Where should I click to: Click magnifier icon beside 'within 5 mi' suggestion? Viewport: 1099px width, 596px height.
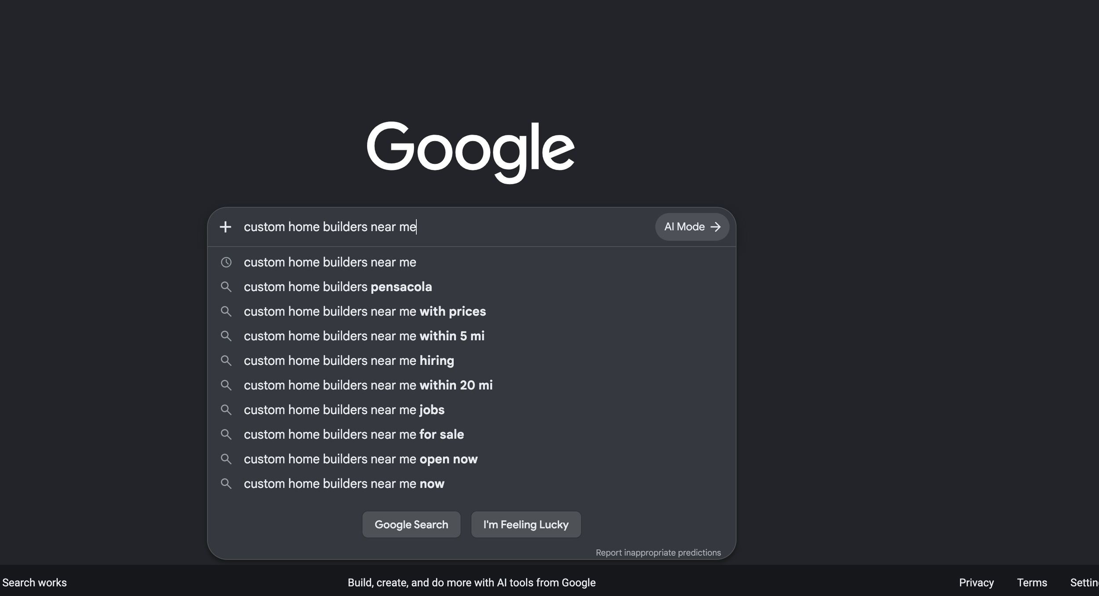(x=226, y=336)
